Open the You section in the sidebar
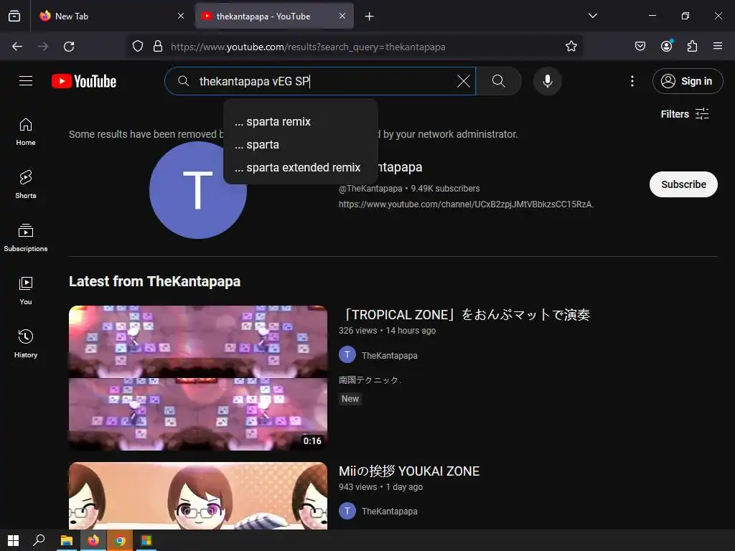Viewport: 735px width, 551px height. (x=26, y=291)
